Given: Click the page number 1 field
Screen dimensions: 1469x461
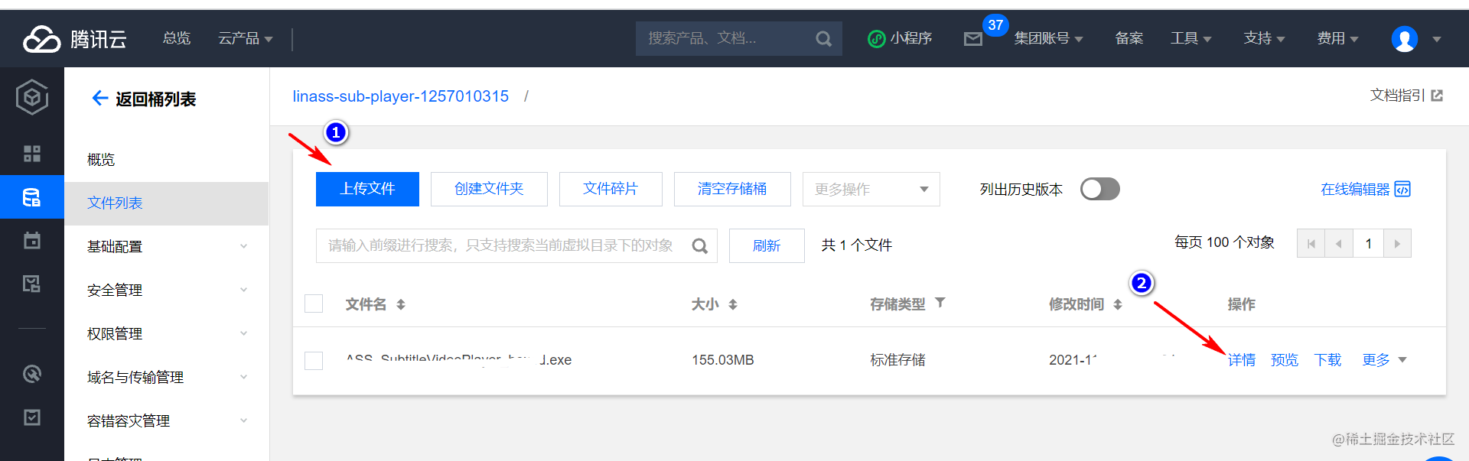Looking at the screenshot, I should [1368, 244].
